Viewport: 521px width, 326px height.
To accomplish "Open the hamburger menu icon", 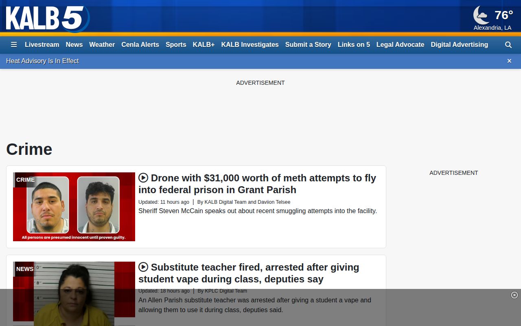I will coord(14,45).
